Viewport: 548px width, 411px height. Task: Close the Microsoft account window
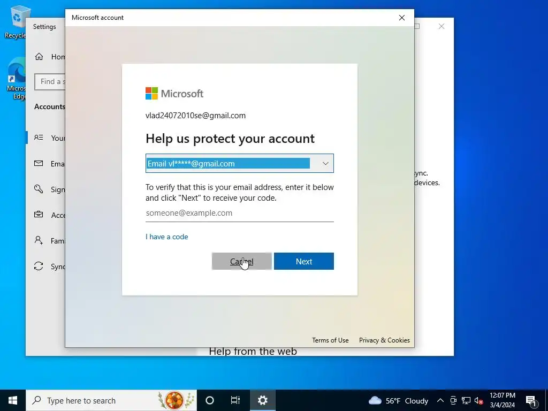[401, 18]
